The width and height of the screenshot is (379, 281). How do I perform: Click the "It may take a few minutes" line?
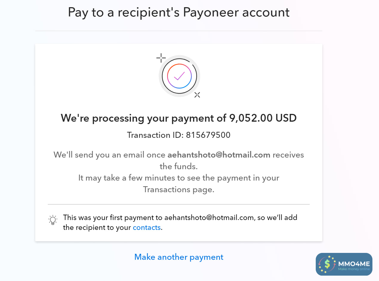point(178,178)
